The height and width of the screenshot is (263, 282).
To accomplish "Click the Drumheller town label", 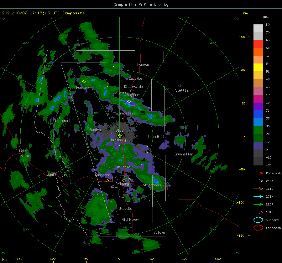I will 184,154.
